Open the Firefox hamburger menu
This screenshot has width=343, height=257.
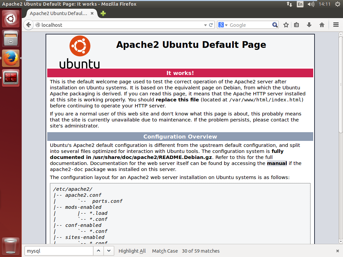tap(336, 25)
